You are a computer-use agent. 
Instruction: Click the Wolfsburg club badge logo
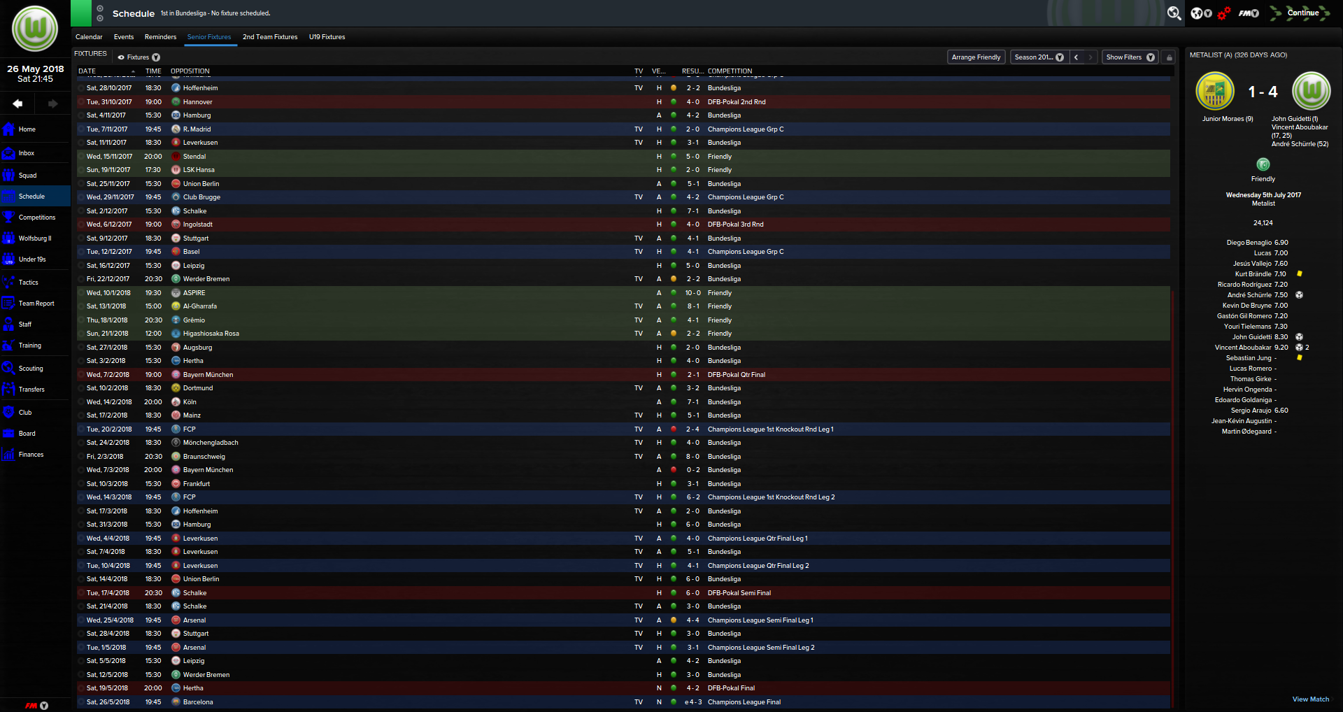tap(35, 29)
